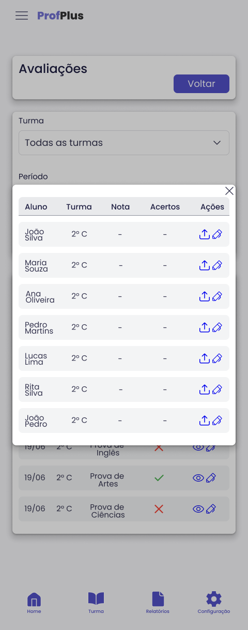Edit Rita Silva's entry with pencil icon
This screenshot has width=248, height=630.
[217, 389]
